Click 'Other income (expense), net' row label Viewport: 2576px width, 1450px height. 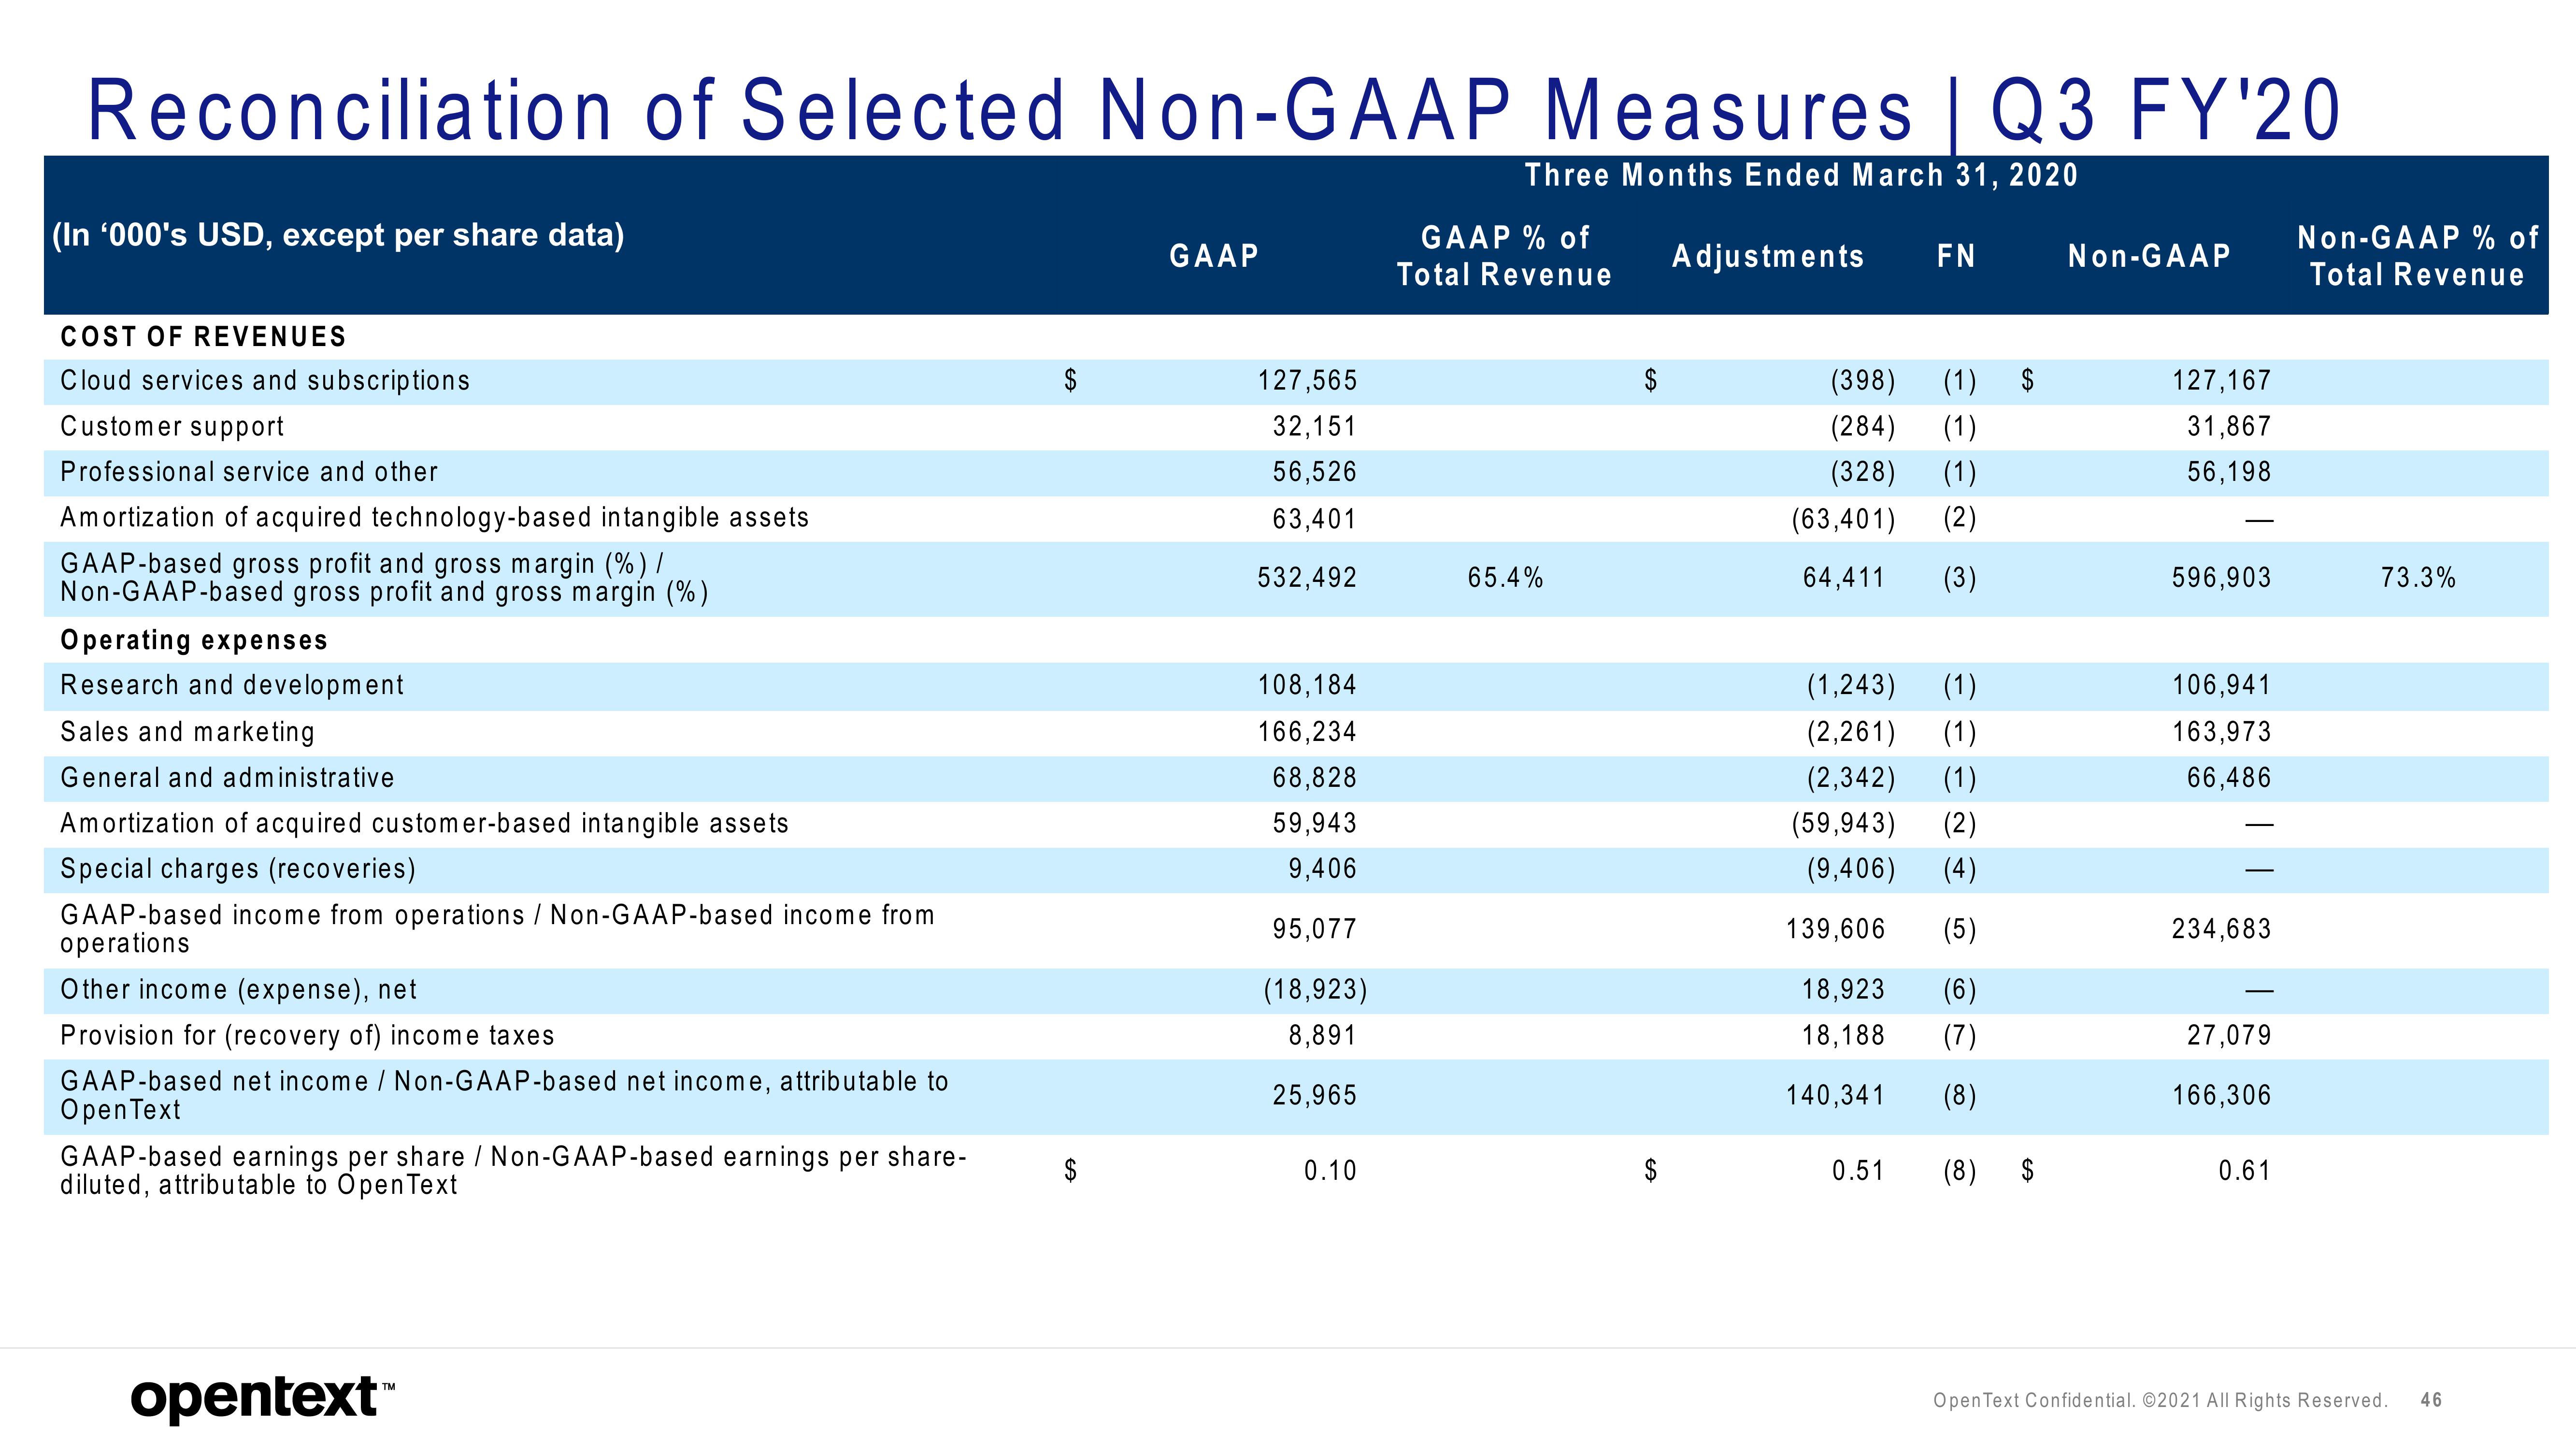pos(238,989)
